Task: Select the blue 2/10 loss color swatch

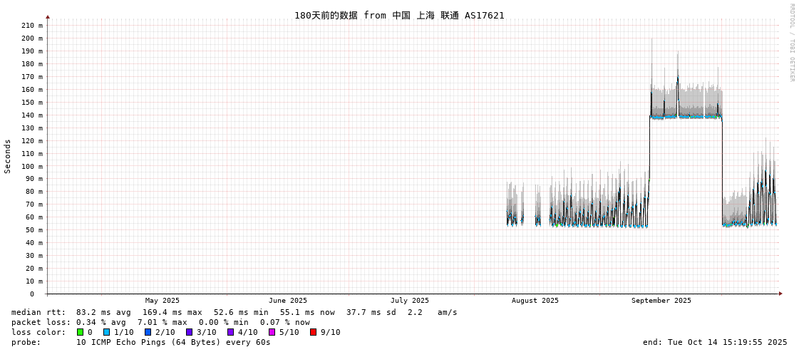Action: click(x=148, y=332)
